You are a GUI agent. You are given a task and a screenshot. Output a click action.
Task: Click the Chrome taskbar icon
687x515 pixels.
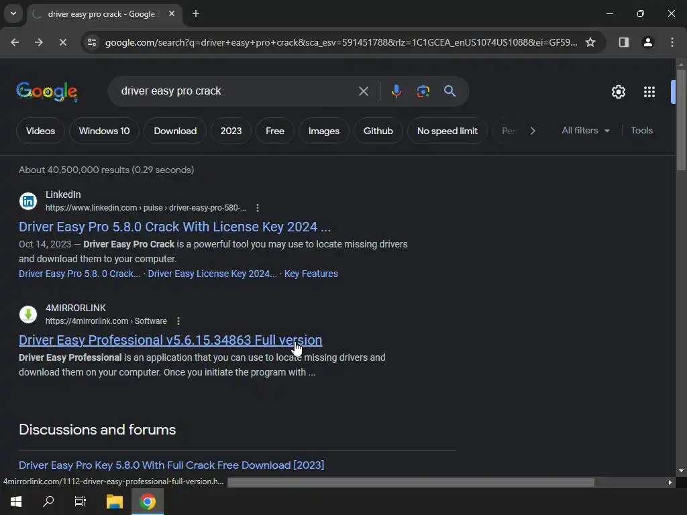point(148,502)
